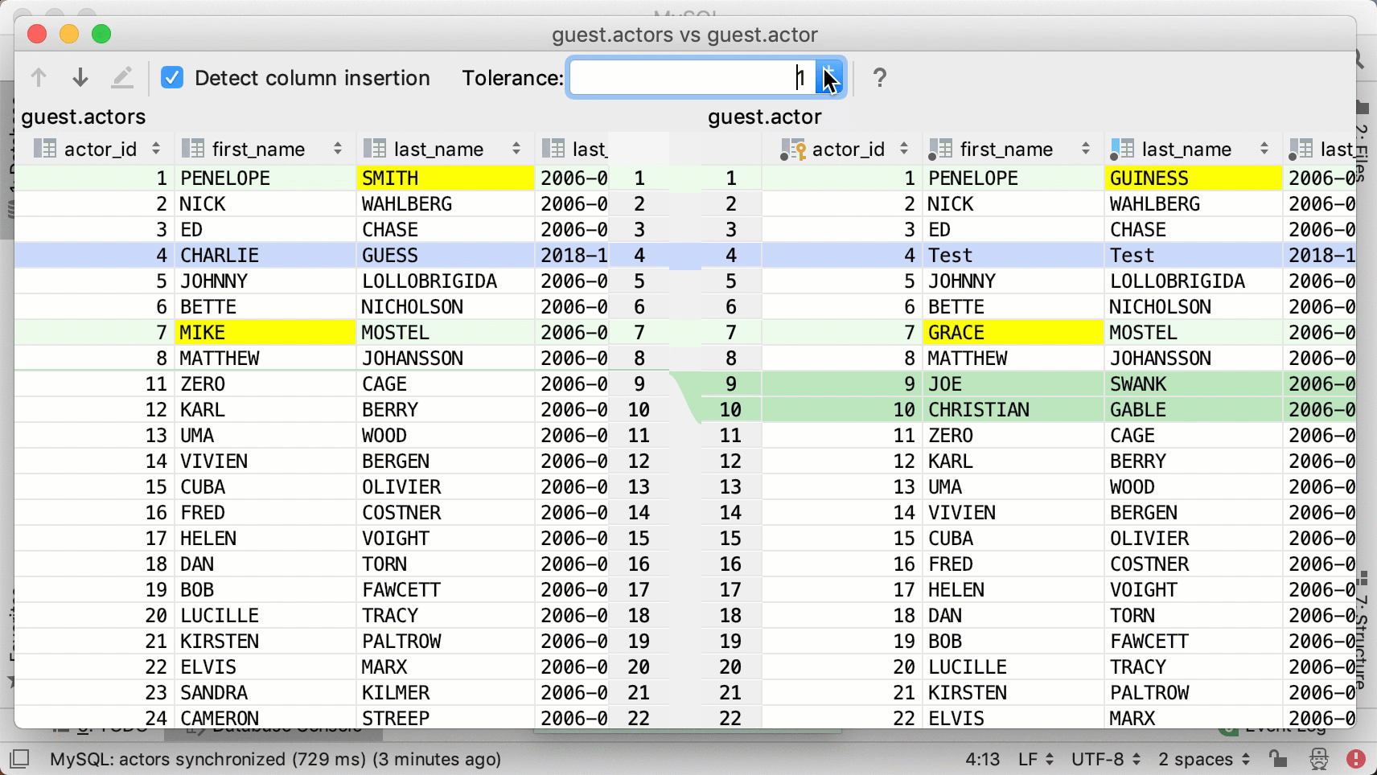Click the pencil edit icon in toolbar
The height and width of the screenshot is (775, 1377).
tap(122, 78)
